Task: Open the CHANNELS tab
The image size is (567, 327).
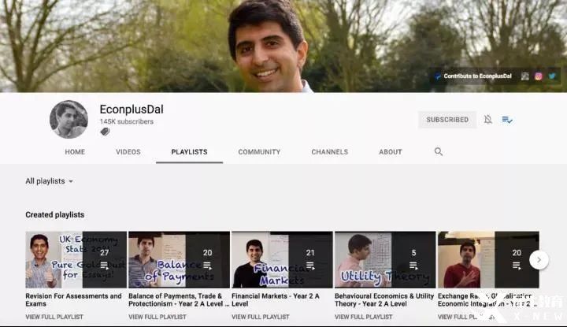Action: click(x=330, y=152)
